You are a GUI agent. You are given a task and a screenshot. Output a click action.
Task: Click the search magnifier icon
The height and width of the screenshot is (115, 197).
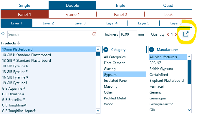[4, 34]
